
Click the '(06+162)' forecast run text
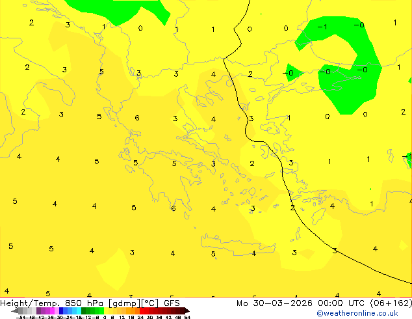pos(391,303)
